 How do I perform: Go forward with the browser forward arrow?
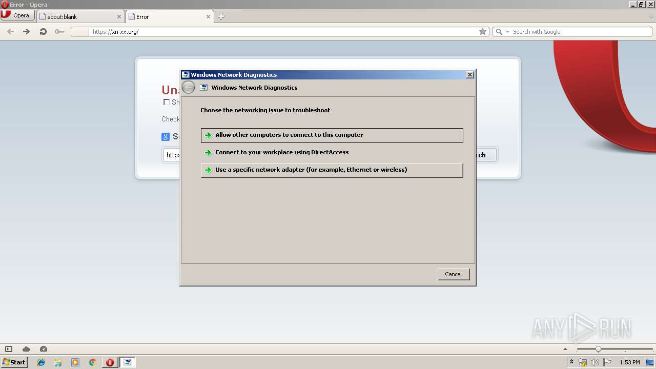(27, 31)
